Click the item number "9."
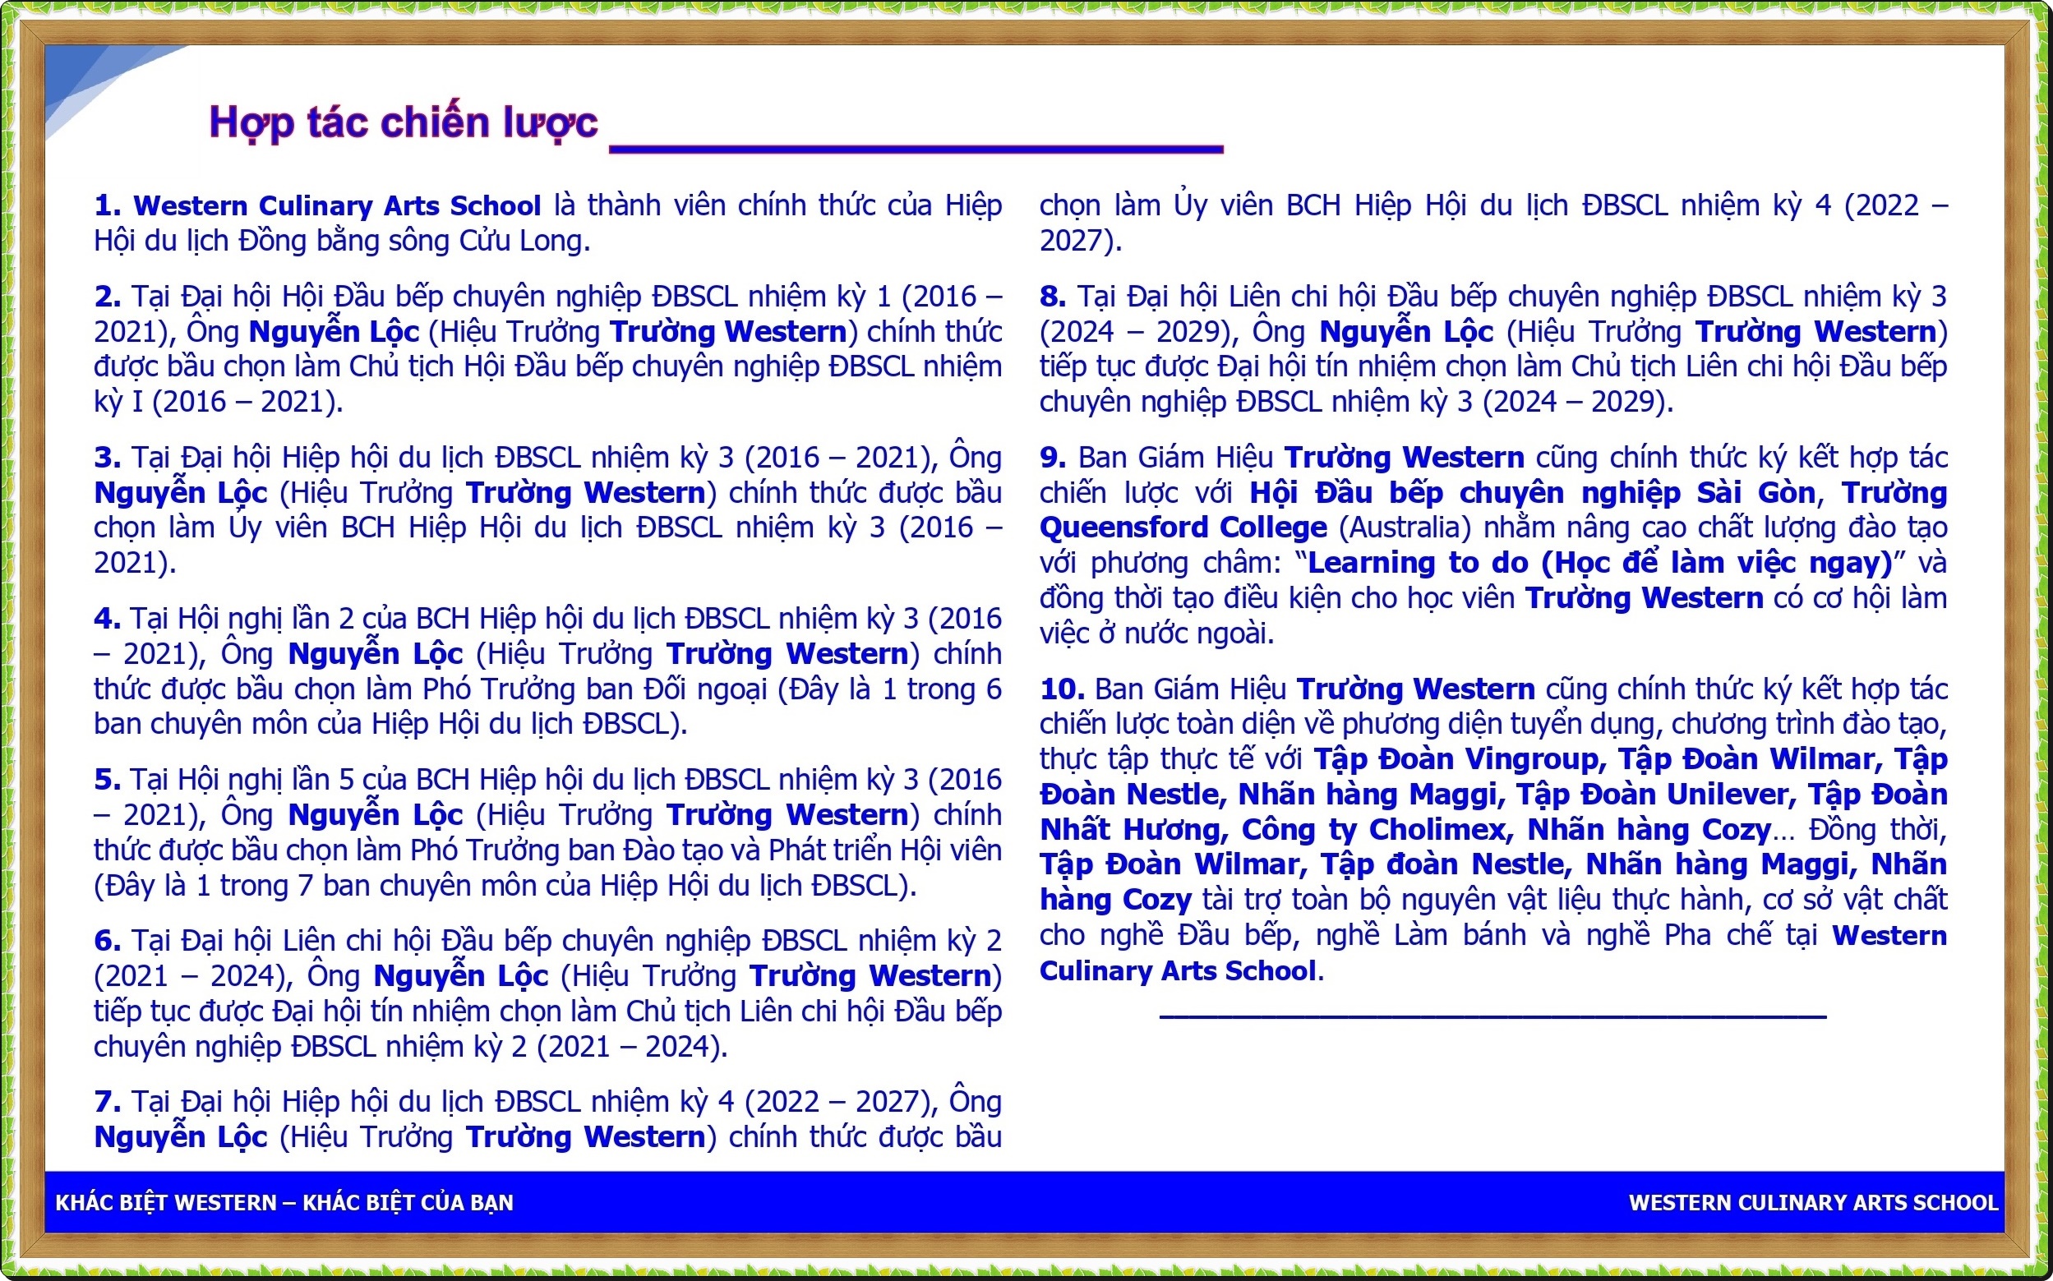2053x1281 pixels. (1053, 458)
